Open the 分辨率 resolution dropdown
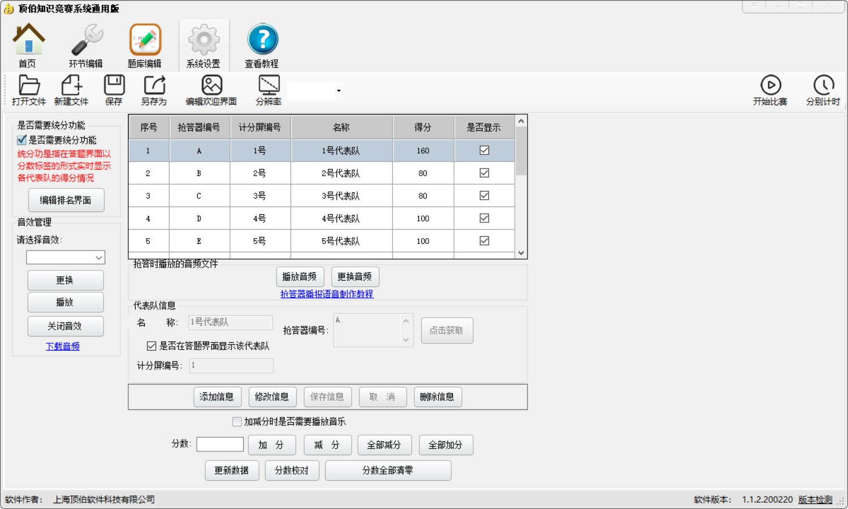 338,91
